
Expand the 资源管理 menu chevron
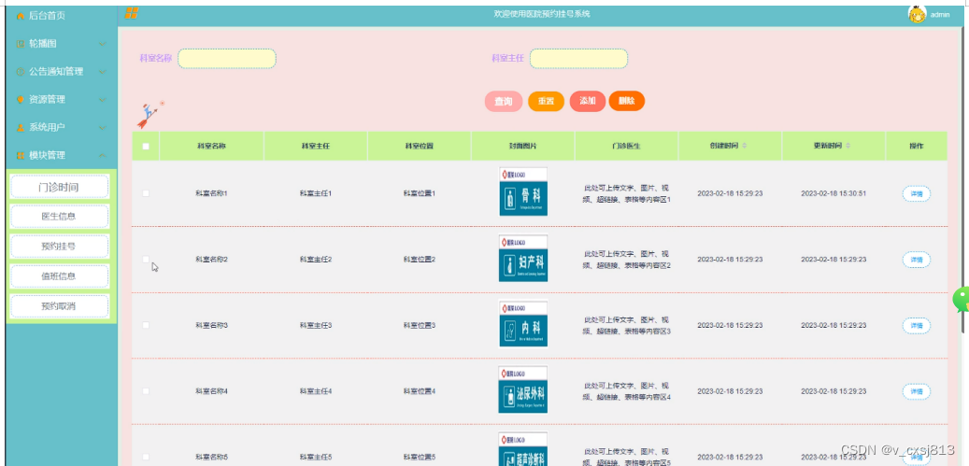point(103,99)
